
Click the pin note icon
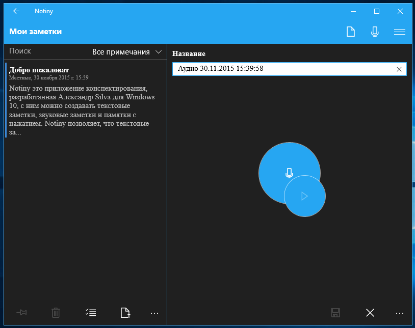click(x=22, y=313)
